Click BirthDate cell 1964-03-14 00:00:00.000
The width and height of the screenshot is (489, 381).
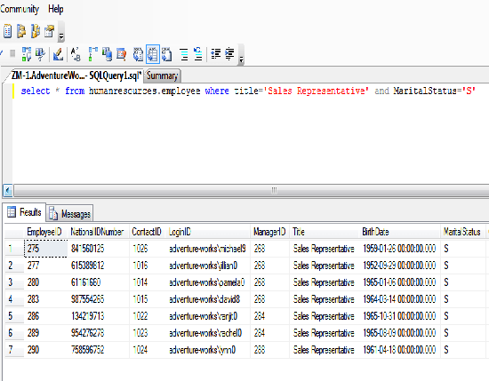(399, 299)
